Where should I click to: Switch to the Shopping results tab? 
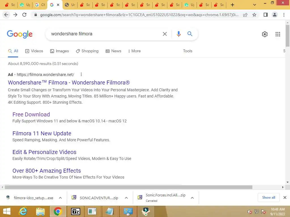click(x=87, y=51)
